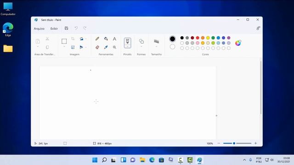Expand the Flip options arrow

pyautogui.click(x=86, y=47)
